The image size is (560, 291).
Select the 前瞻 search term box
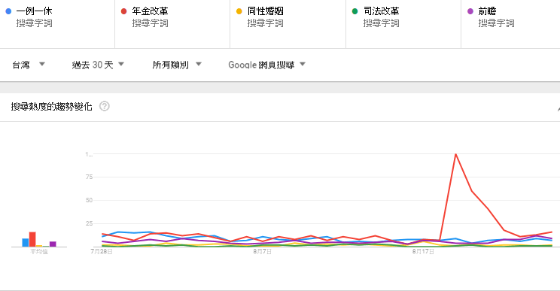pyautogui.click(x=511, y=24)
